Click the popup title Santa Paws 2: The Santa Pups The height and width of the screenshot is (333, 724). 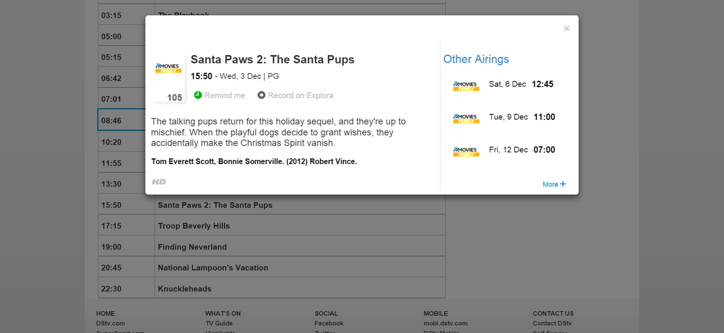pyautogui.click(x=272, y=60)
